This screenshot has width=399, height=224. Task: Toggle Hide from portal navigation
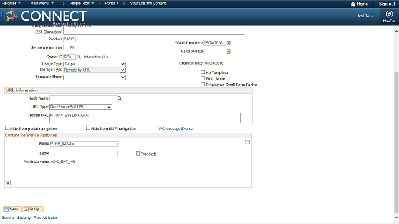(7, 128)
